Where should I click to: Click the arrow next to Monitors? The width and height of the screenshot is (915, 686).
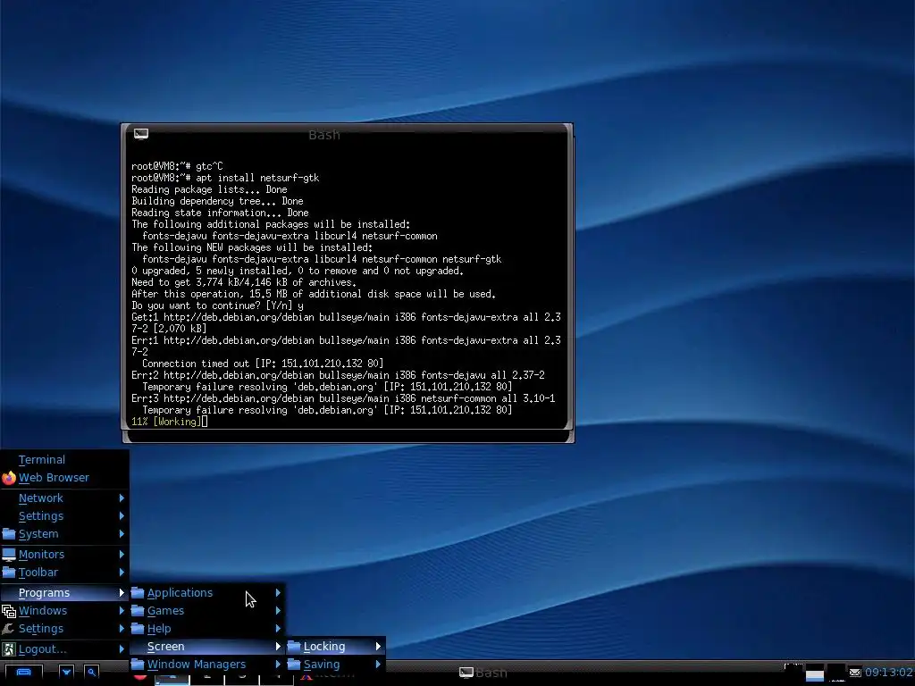(122, 554)
